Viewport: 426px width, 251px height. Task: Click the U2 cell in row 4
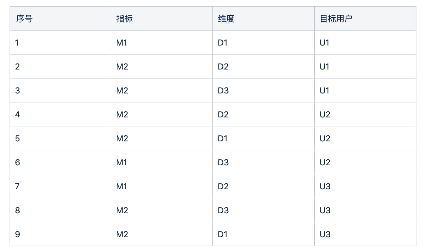325,114
